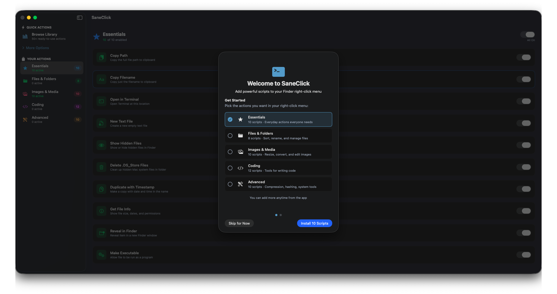Select the Images & Media radio circle
Image resolution: width=557 pixels, height=294 pixels.
click(230, 152)
